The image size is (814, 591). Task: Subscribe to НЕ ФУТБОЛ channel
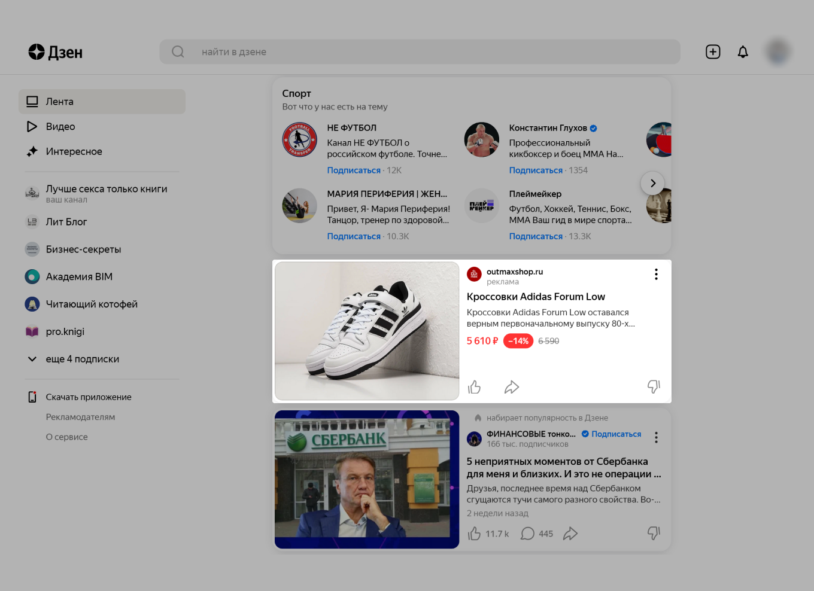(354, 170)
